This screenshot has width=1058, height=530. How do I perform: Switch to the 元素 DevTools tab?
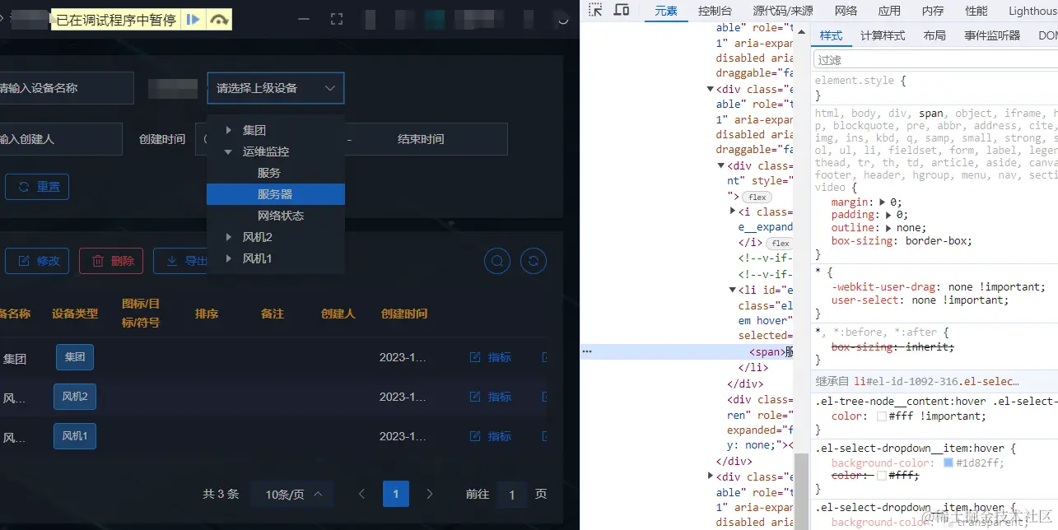[666, 11]
